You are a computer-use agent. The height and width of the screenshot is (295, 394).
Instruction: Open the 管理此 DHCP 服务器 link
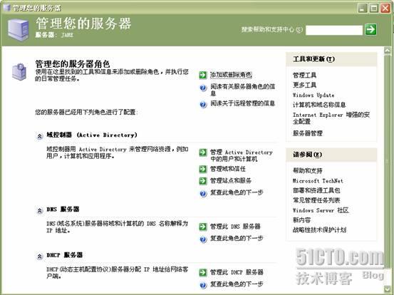237,272
